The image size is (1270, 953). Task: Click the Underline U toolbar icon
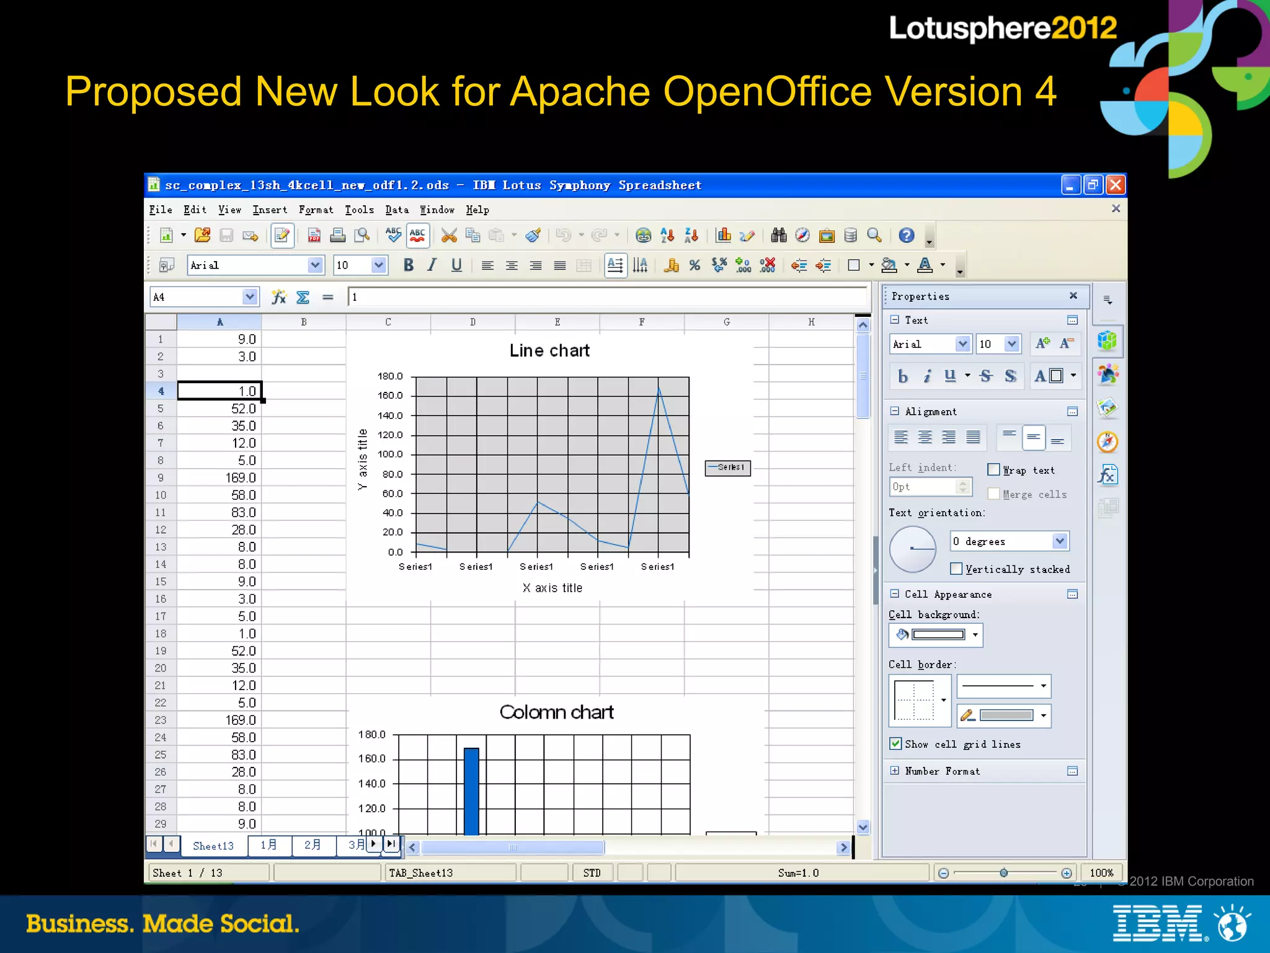(456, 265)
